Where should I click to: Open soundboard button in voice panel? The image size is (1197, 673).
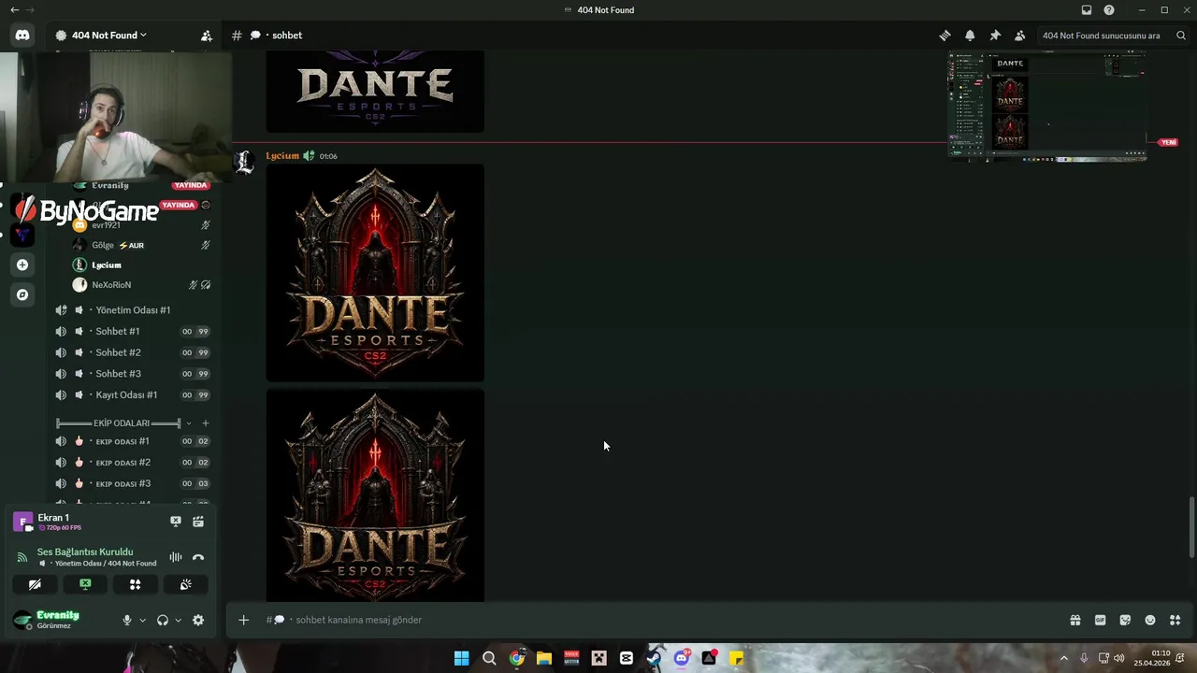[x=185, y=584]
